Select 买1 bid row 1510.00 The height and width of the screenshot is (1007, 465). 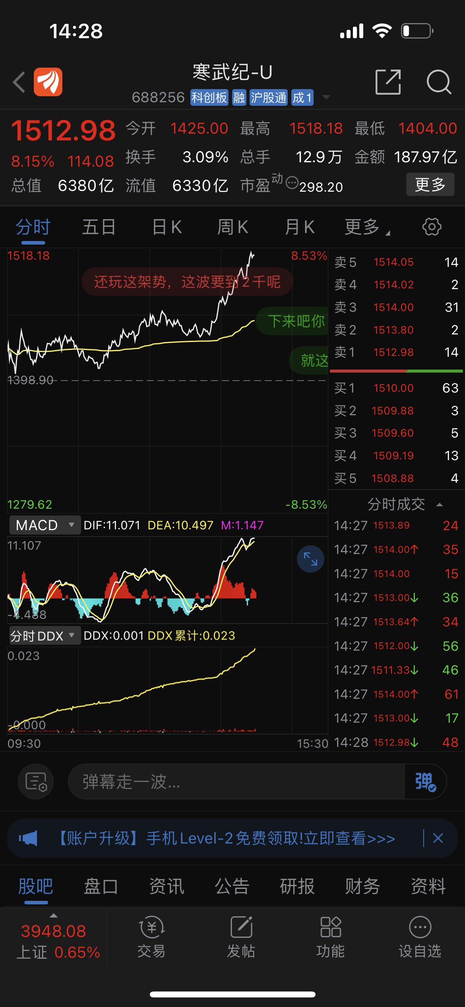pos(396,388)
